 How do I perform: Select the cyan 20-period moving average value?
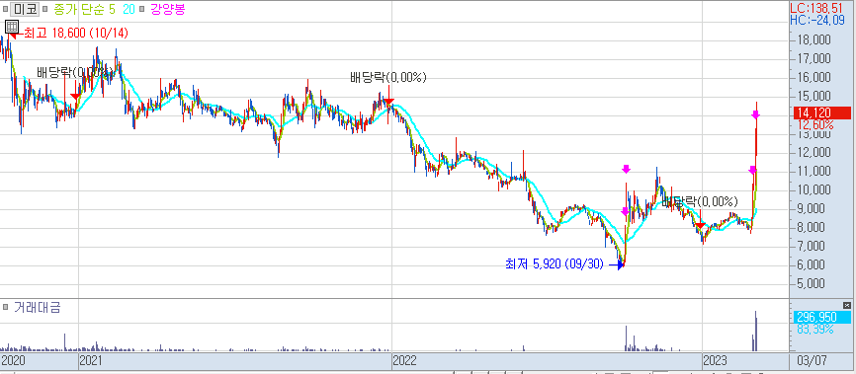click(129, 9)
